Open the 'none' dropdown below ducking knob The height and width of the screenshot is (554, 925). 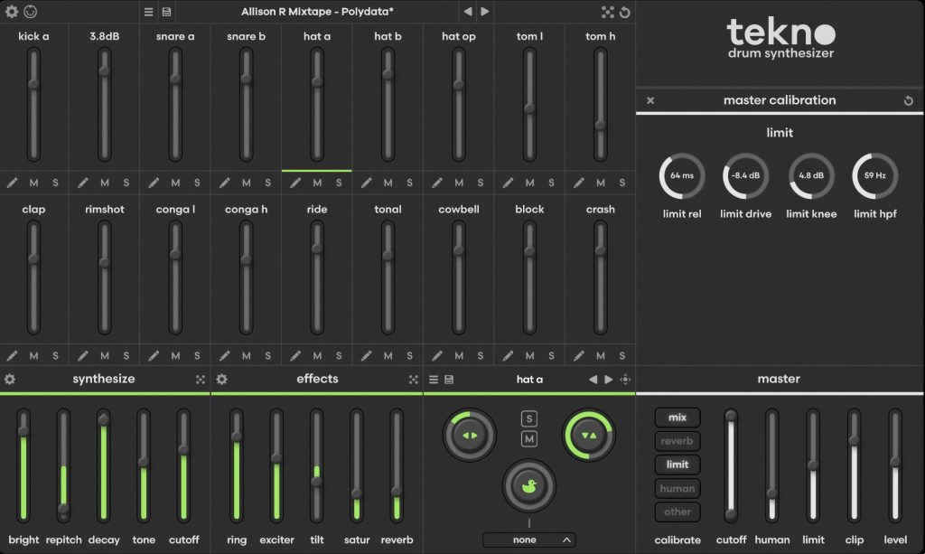529,540
